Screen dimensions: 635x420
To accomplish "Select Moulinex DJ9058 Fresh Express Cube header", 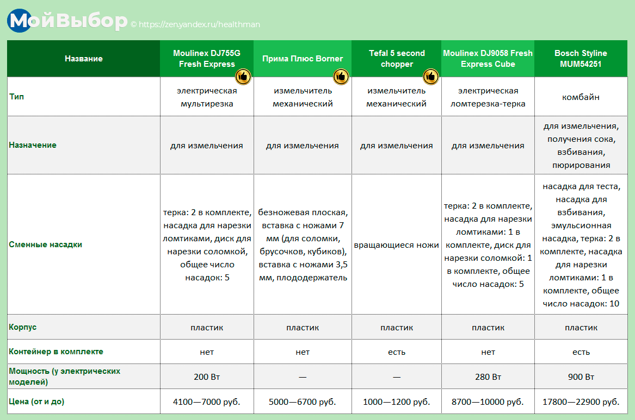I will [488, 59].
